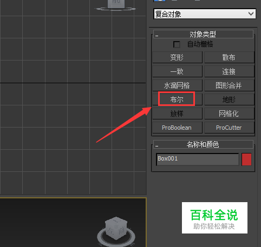This screenshot has height=247, width=261.
Task: Choose the 放样 loft button
Action: coord(177,114)
